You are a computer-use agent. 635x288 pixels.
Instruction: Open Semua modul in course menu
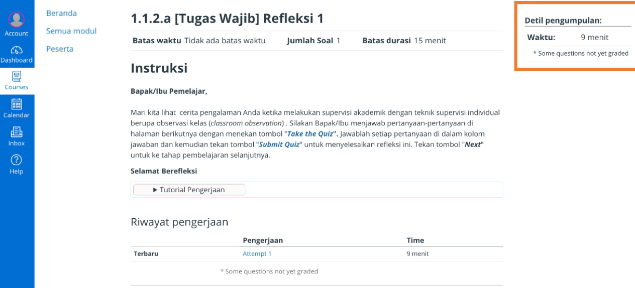point(71,31)
